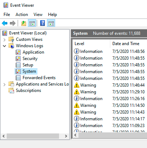Viewport: 147px width, 148px height.
Task: Open the View menu
Action: point(38,15)
